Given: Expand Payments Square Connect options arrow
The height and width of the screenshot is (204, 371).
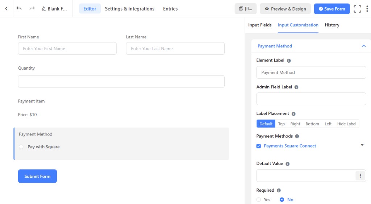Looking at the screenshot, I should 362,145.
